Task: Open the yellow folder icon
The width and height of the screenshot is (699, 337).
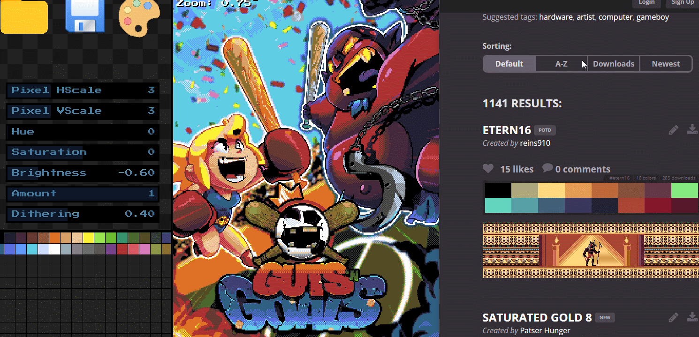Action: [x=24, y=17]
